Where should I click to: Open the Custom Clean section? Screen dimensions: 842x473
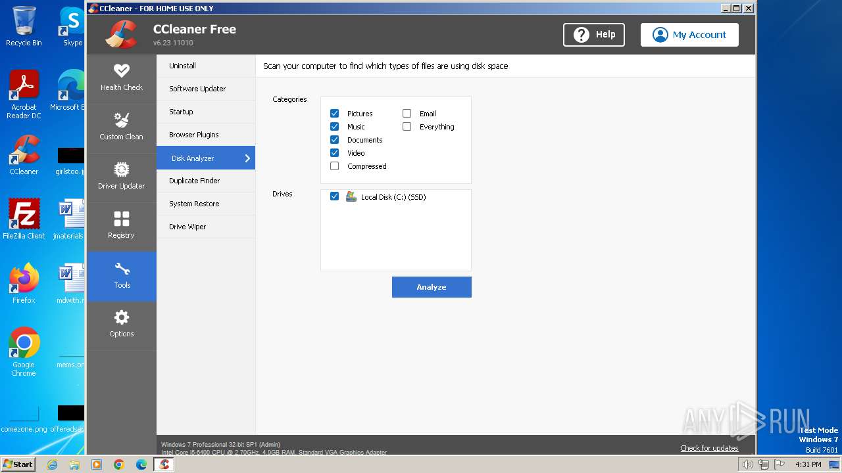pos(121,127)
